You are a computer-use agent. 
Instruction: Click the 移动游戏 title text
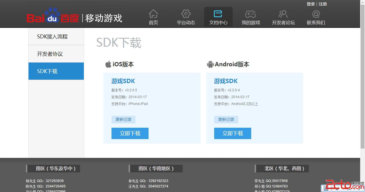coord(104,18)
